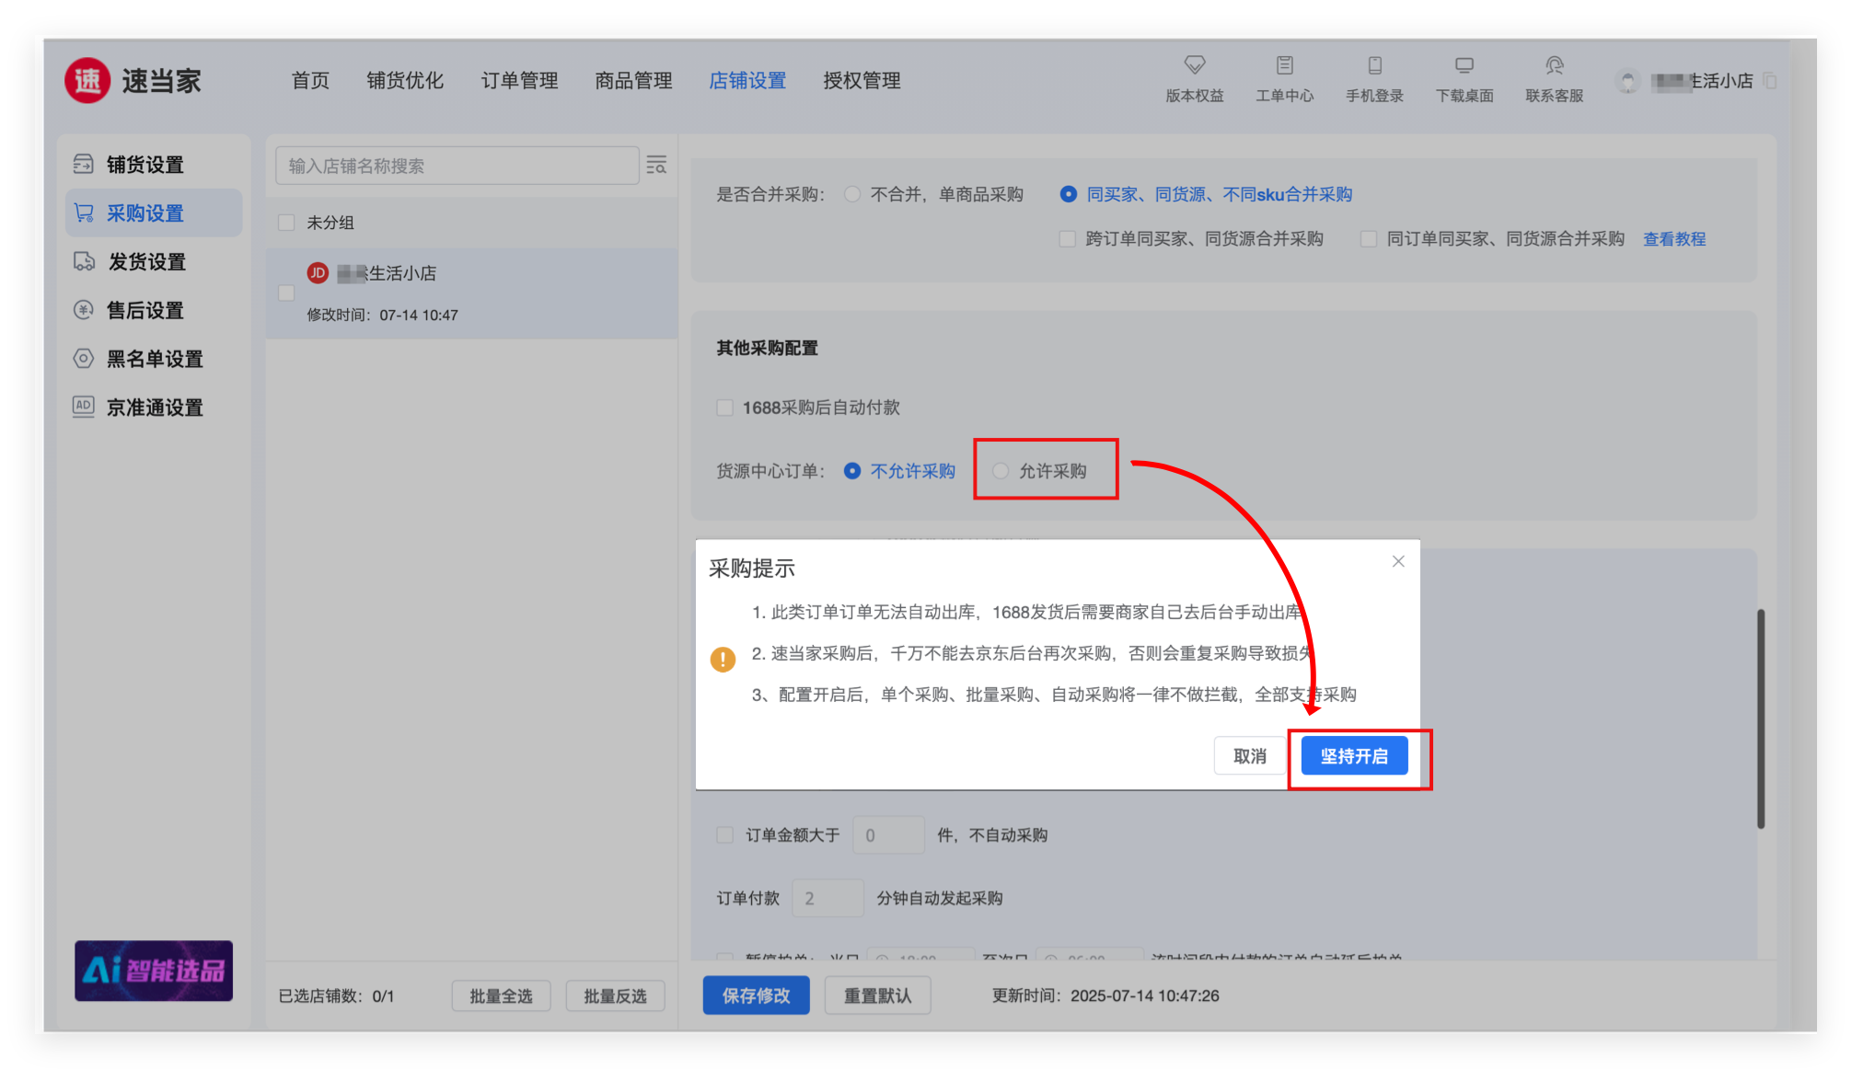
Task: Contact support via 联系客服 headset icon
Action: [x=1554, y=65]
